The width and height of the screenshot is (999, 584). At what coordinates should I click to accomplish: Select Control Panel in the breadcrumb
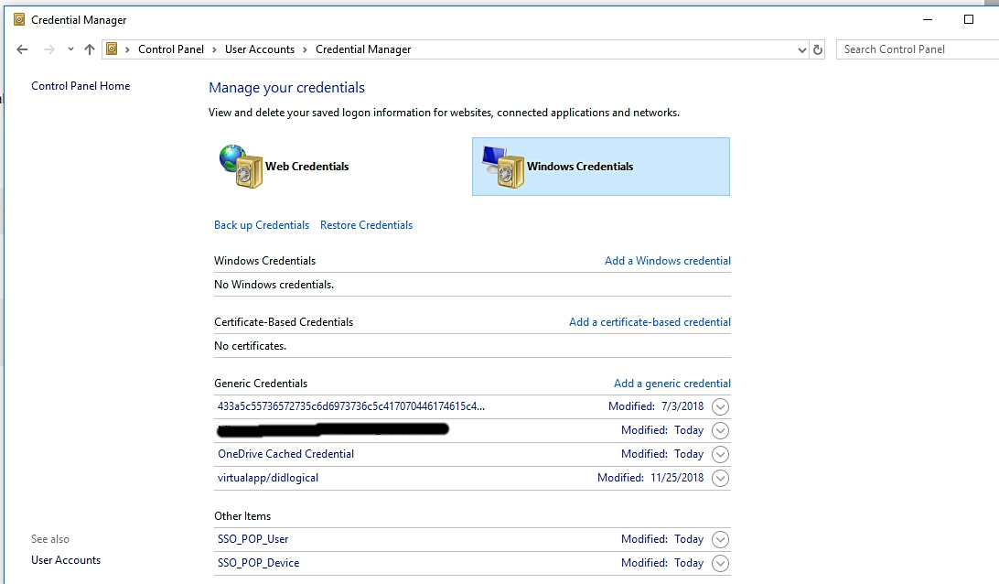click(x=171, y=49)
